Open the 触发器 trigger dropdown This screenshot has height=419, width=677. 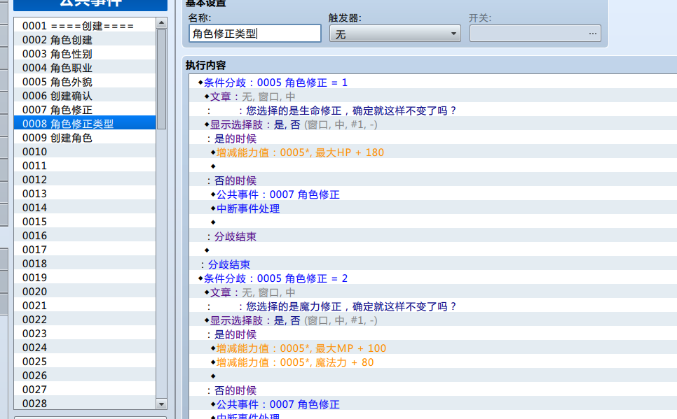(x=395, y=34)
